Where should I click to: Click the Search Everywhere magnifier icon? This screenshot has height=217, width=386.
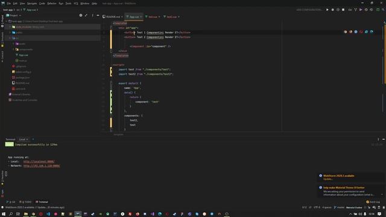coord(383,10)
